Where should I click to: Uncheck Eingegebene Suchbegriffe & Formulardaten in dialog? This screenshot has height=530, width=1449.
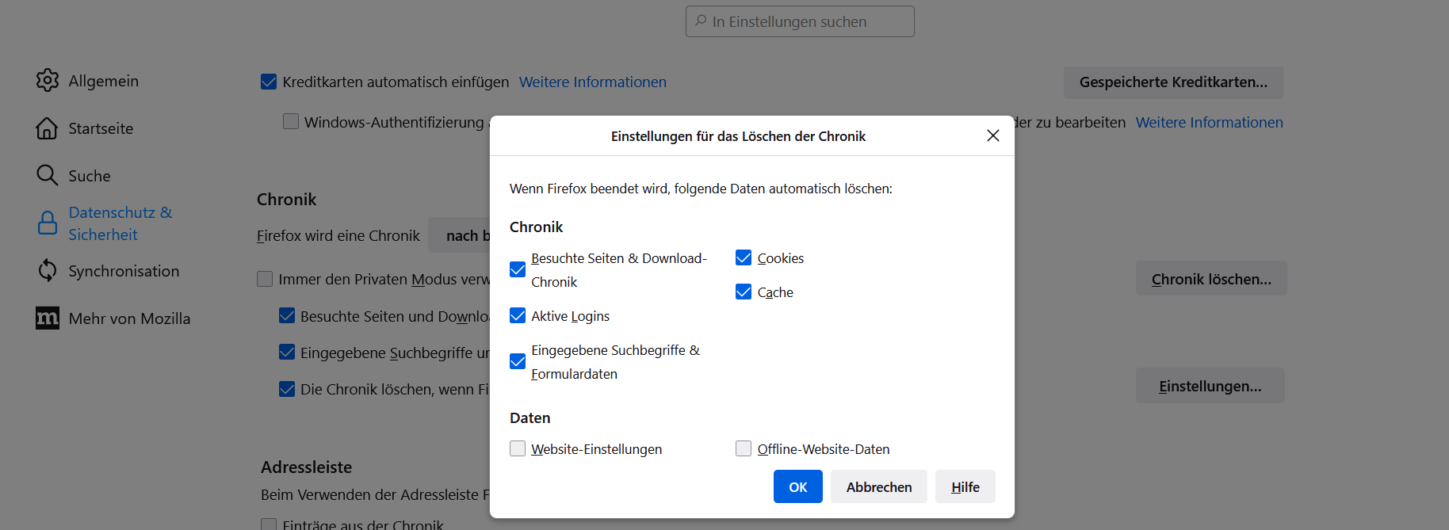(x=518, y=361)
